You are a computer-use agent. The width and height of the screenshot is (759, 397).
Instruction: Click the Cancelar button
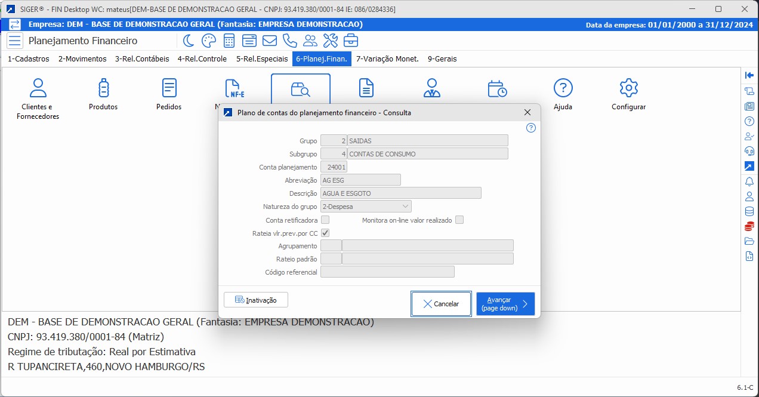441,304
